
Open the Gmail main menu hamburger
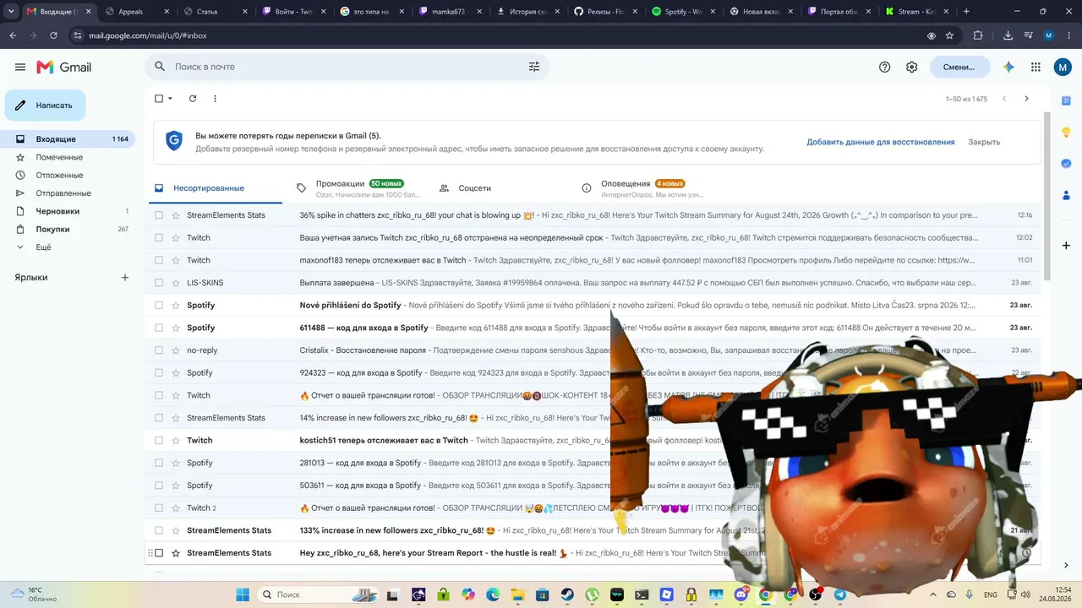20,67
